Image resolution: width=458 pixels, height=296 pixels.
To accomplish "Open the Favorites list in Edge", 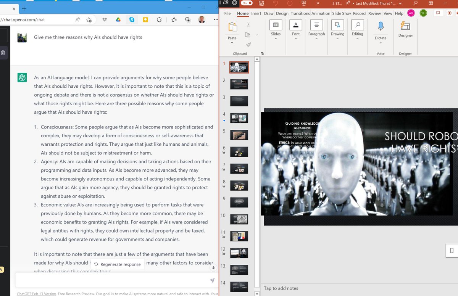I will (174, 19).
